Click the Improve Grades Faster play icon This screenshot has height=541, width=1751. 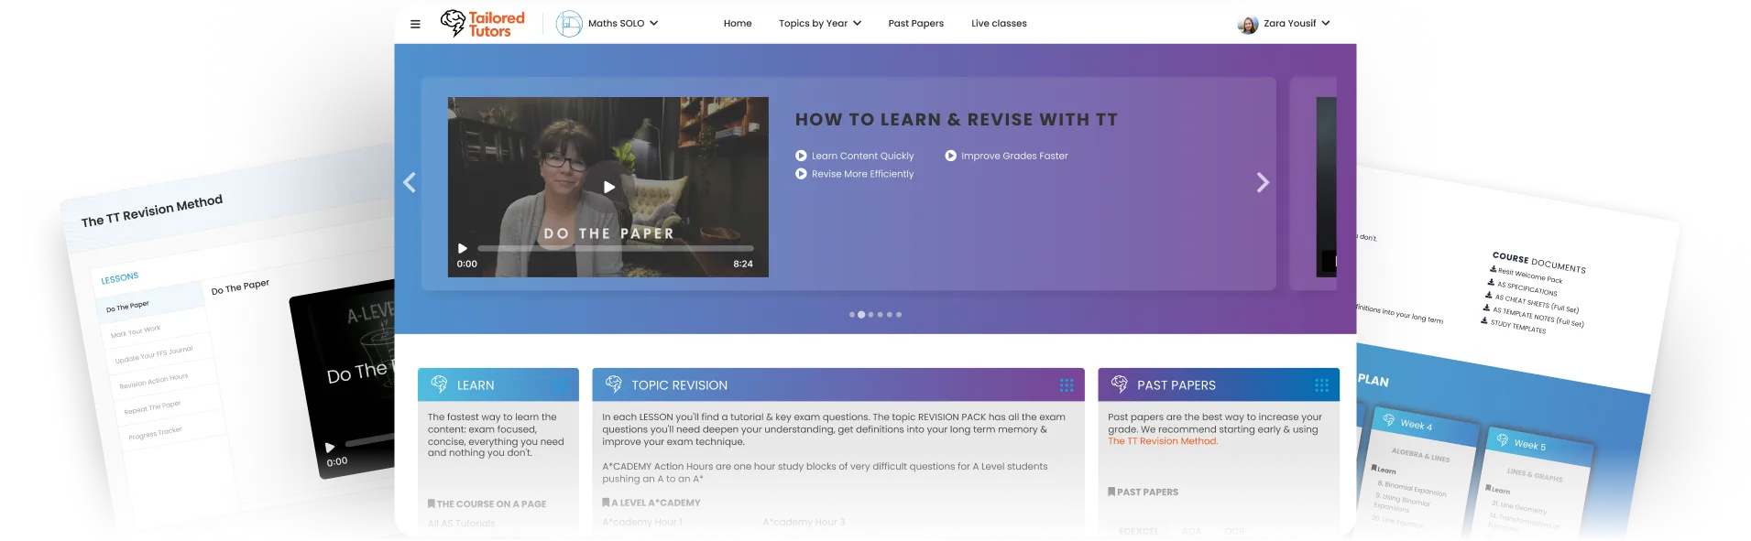pyautogui.click(x=950, y=156)
